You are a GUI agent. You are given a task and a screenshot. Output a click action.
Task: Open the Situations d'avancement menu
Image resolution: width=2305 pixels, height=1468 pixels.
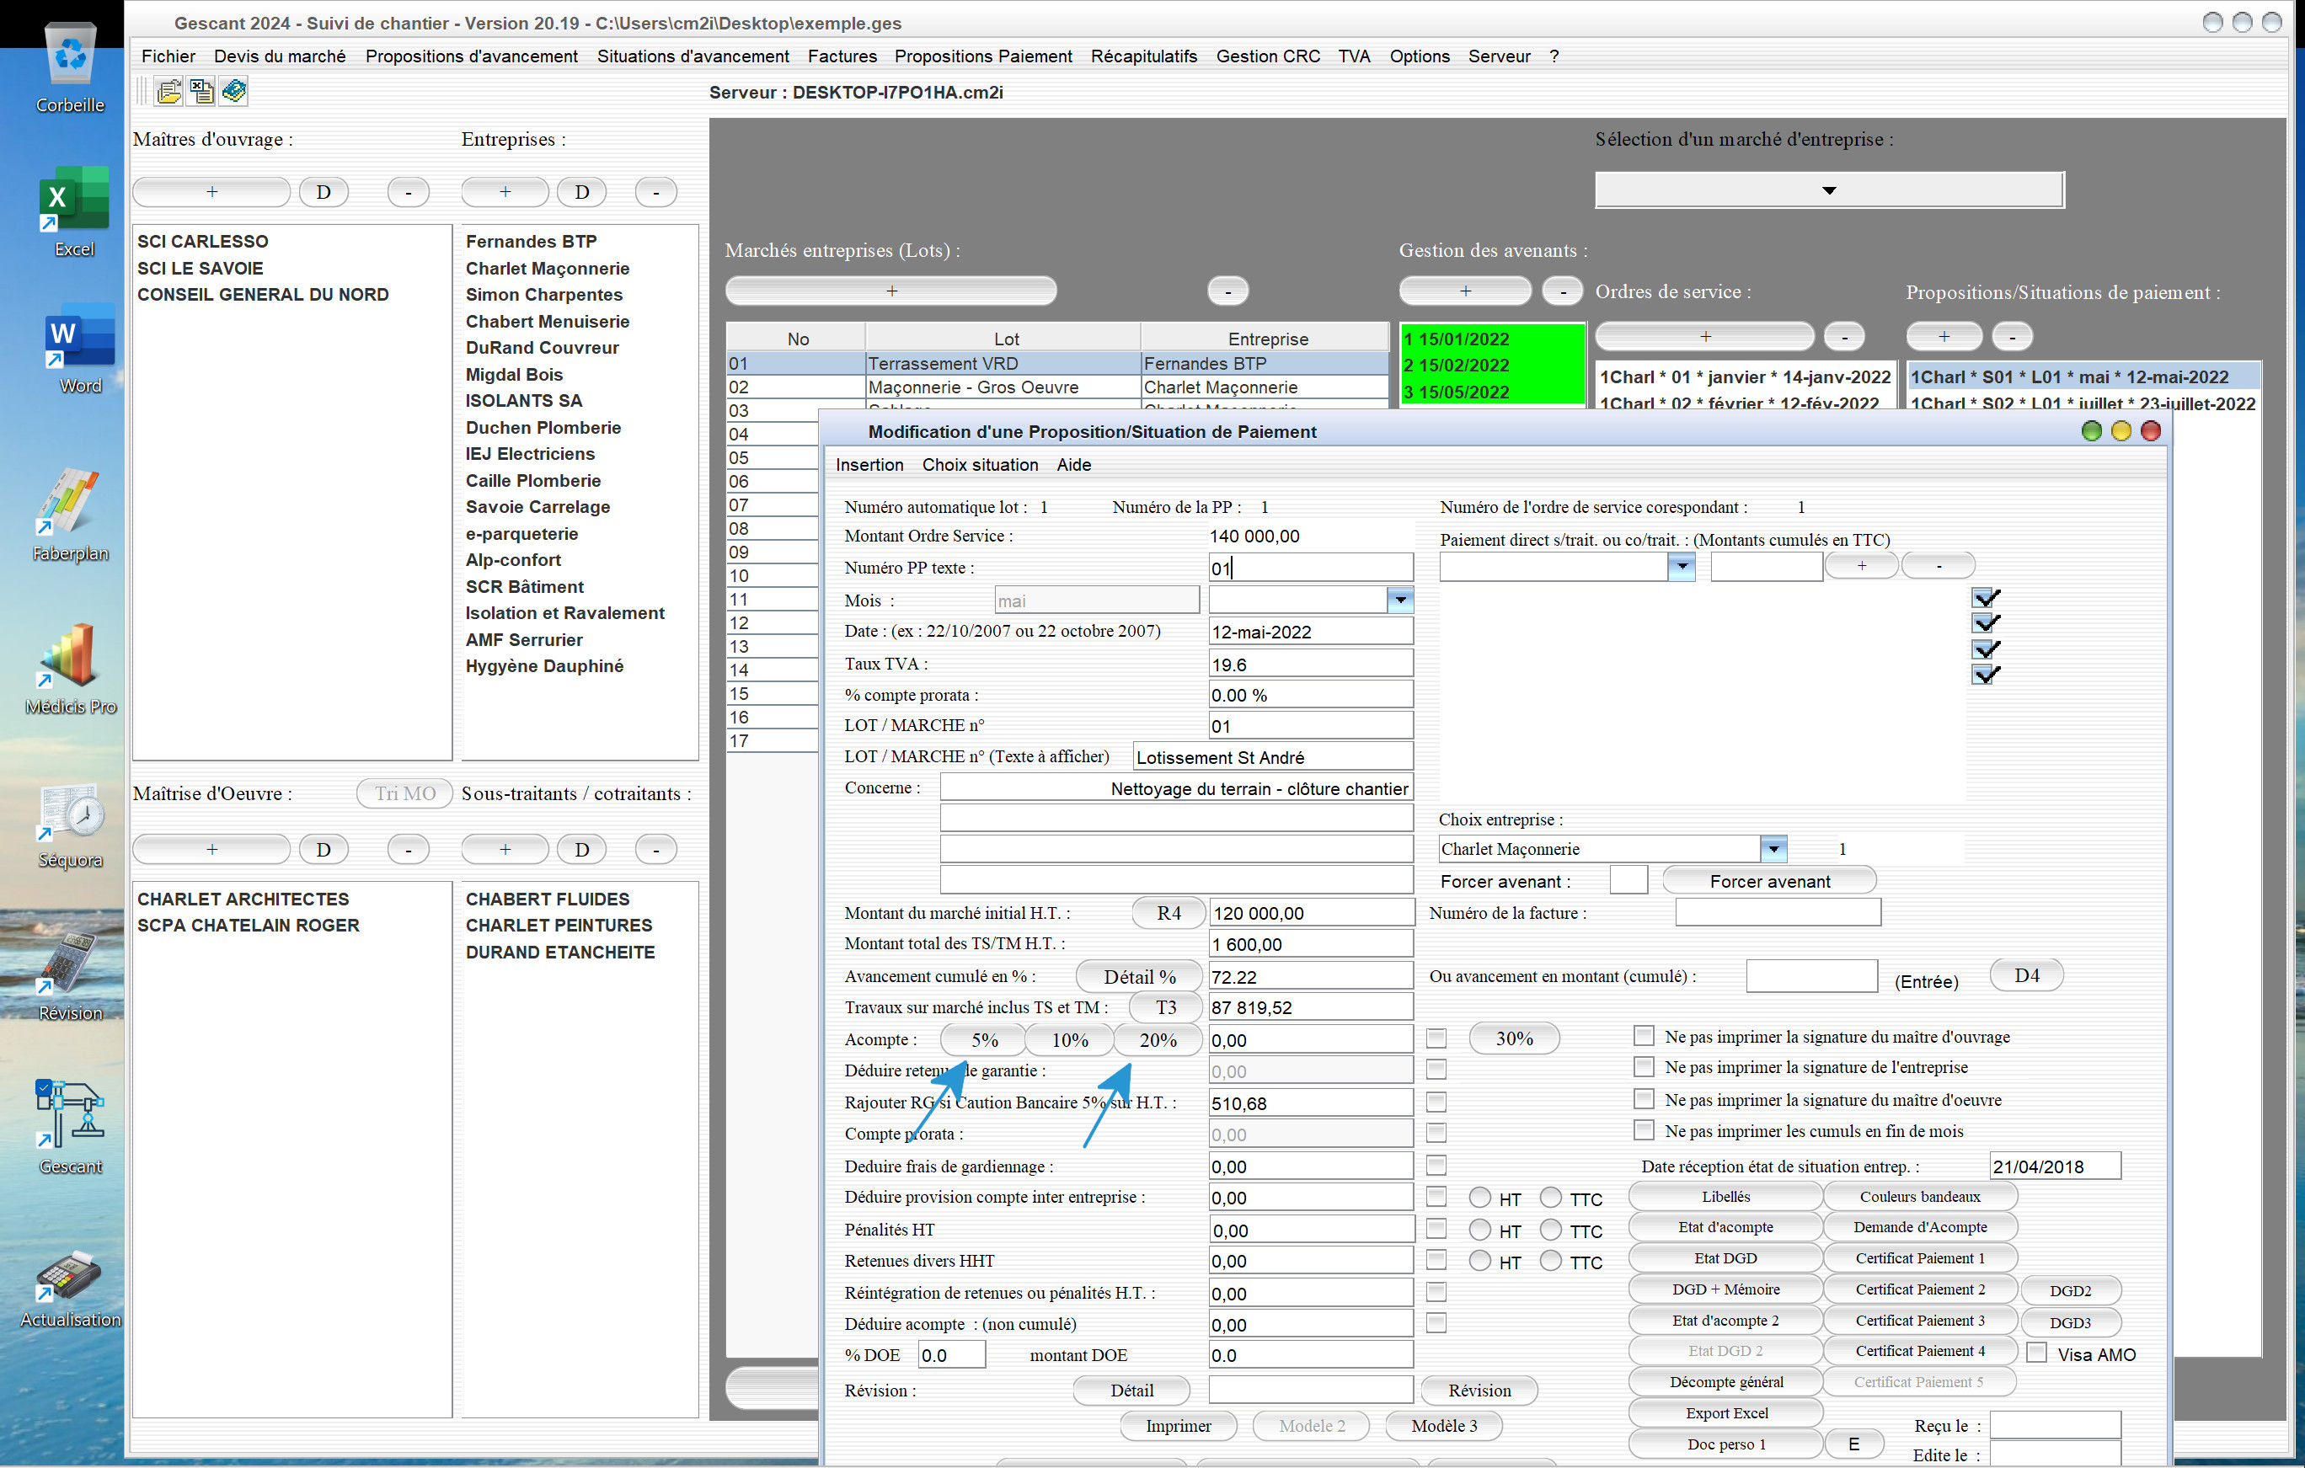(x=693, y=56)
